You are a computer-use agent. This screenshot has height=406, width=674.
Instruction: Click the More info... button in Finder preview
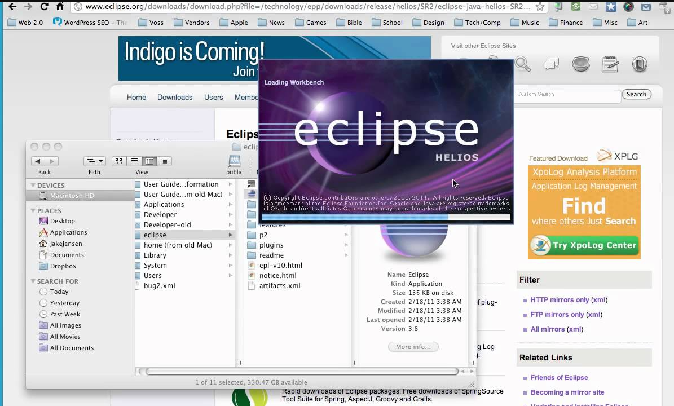[413, 347]
